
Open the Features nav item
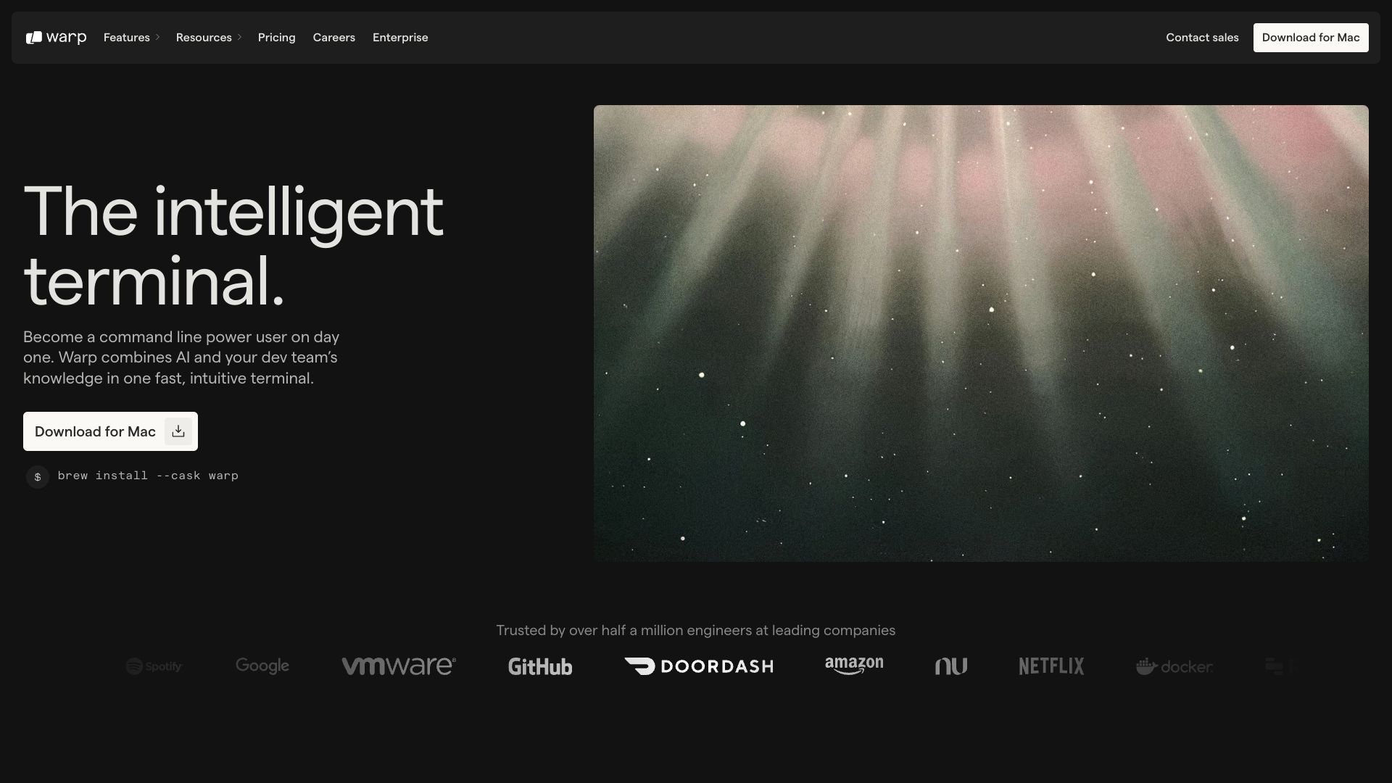tap(126, 38)
